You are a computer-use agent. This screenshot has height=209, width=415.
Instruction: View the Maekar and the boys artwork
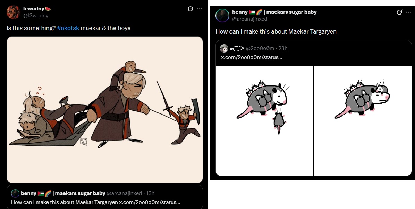point(105,110)
